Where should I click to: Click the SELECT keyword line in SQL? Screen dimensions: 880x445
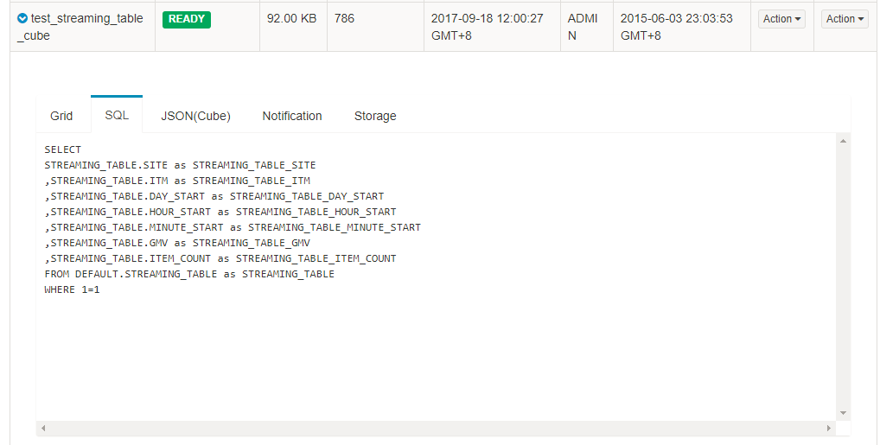pyautogui.click(x=63, y=149)
